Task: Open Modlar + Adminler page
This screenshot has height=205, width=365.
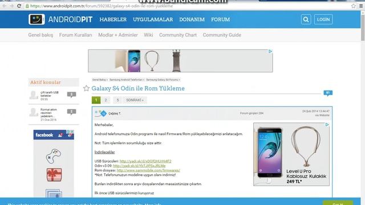Action: pos(118,35)
